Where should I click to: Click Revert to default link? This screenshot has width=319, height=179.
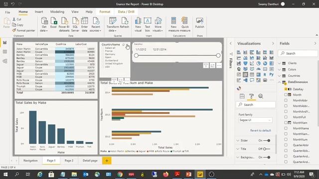pos(260,130)
